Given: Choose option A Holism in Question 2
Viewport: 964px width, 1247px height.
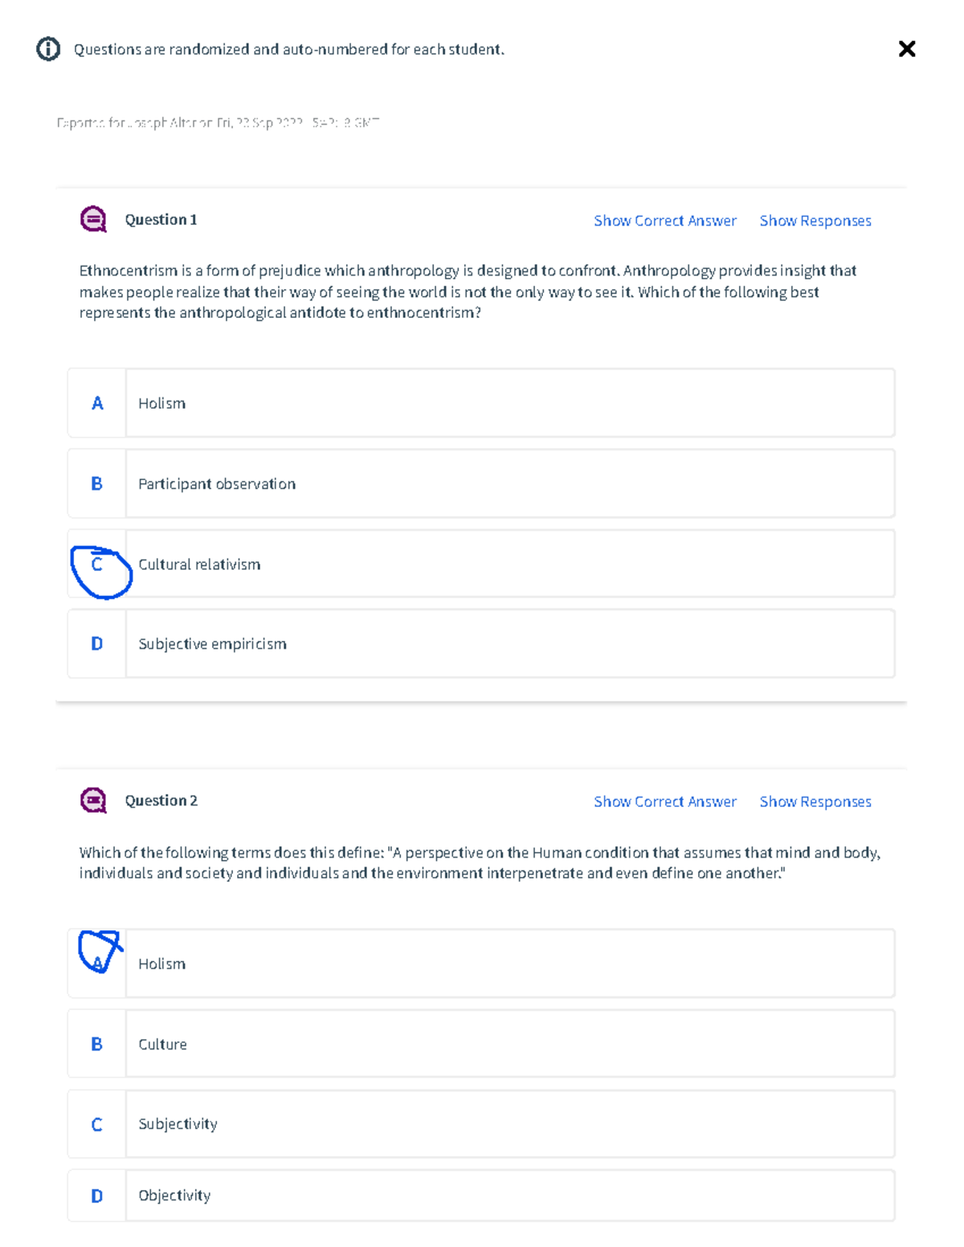Looking at the screenshot, I should tap(481, 964).
